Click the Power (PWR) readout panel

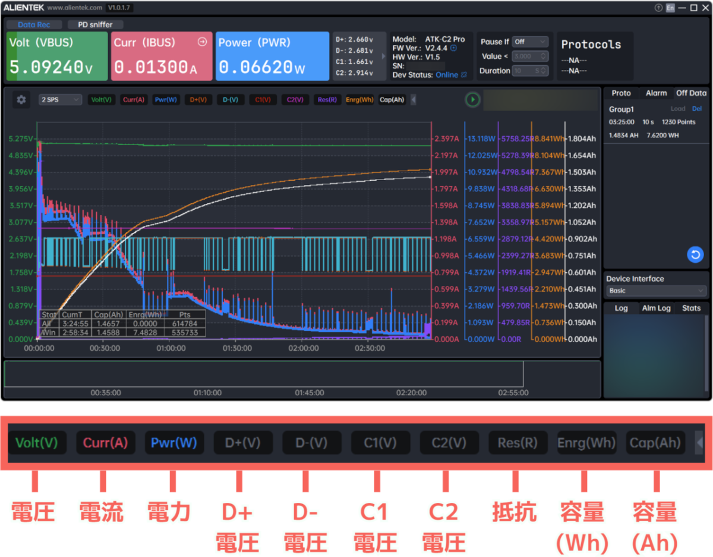coord(272,56)
